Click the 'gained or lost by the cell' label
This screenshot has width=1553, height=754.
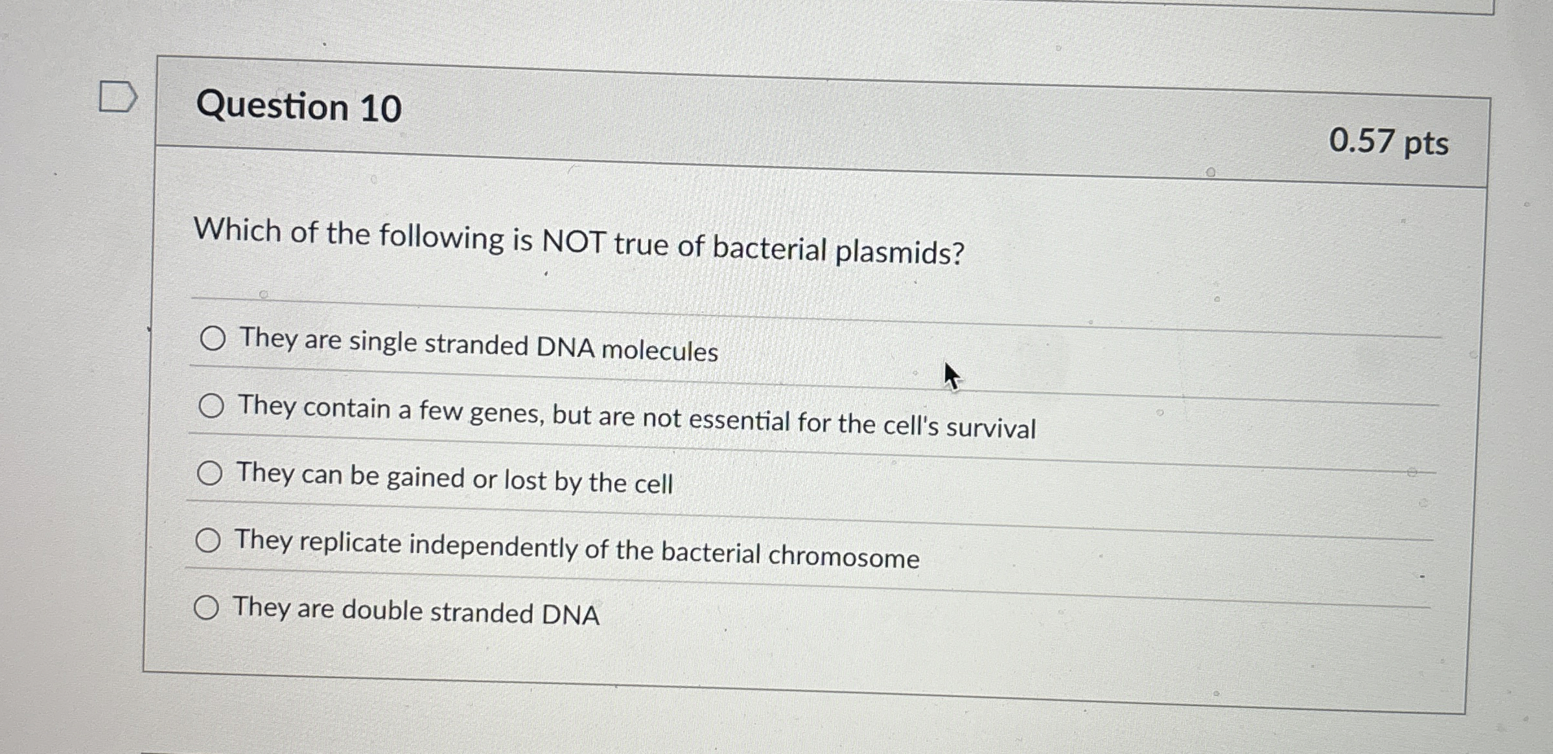pos(530,480)
